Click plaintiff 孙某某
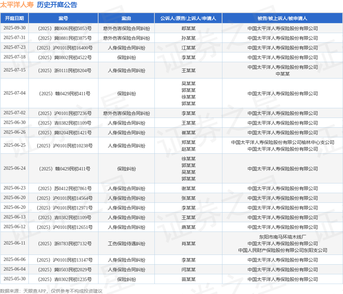 (x=188, y=38)
